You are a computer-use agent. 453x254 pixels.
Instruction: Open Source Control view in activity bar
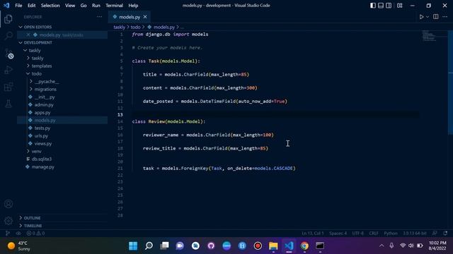(8, 54)
